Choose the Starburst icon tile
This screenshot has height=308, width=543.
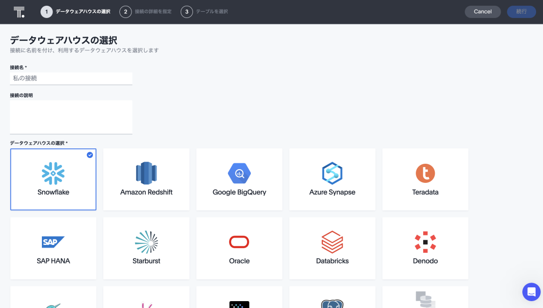(146, 242)
